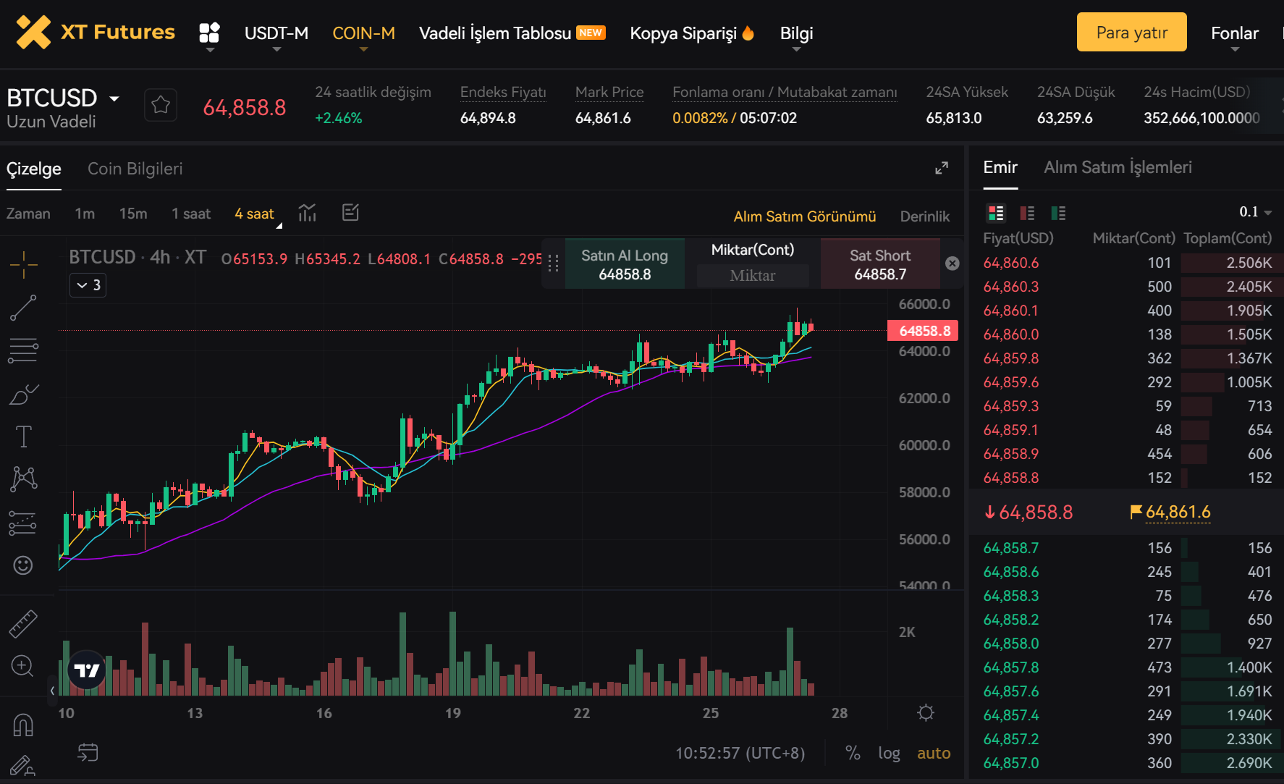Open the candle style selector on chart toolbar
The image size is (1284, 784).
(307, 213)
